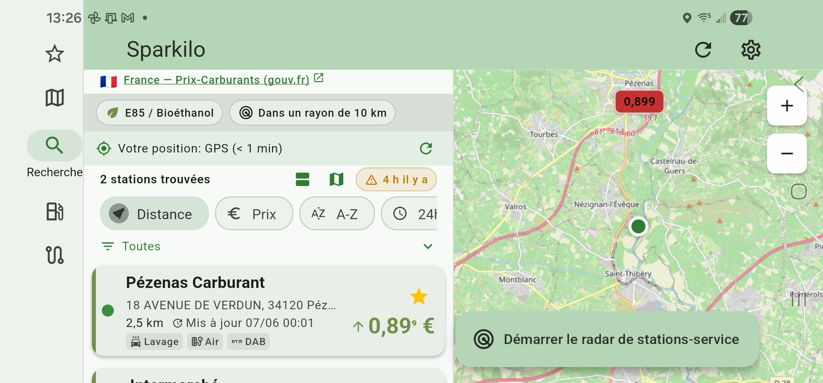Refresh data with the top-bar reload icon
This screenshot has width=823, height=383.
pos(703,50)
